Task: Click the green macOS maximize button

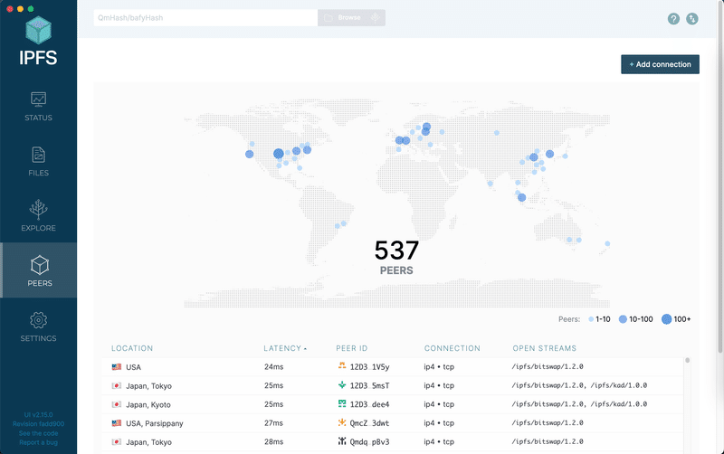Action: 31,9
